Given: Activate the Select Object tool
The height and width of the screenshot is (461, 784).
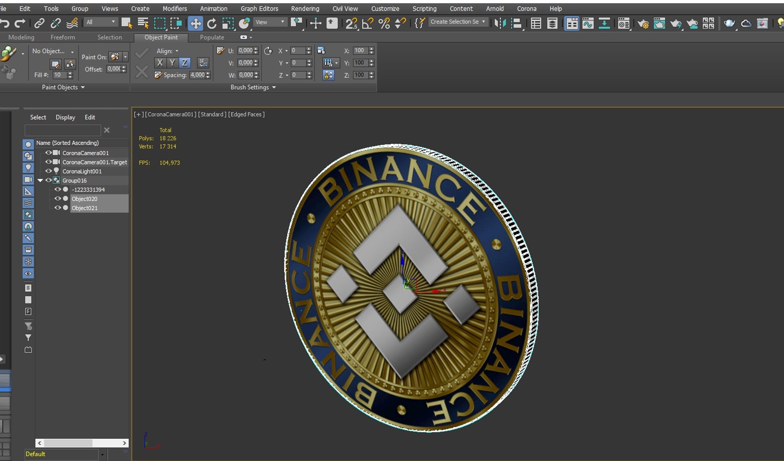Looking at the screenshot, I should coord(127,23).
